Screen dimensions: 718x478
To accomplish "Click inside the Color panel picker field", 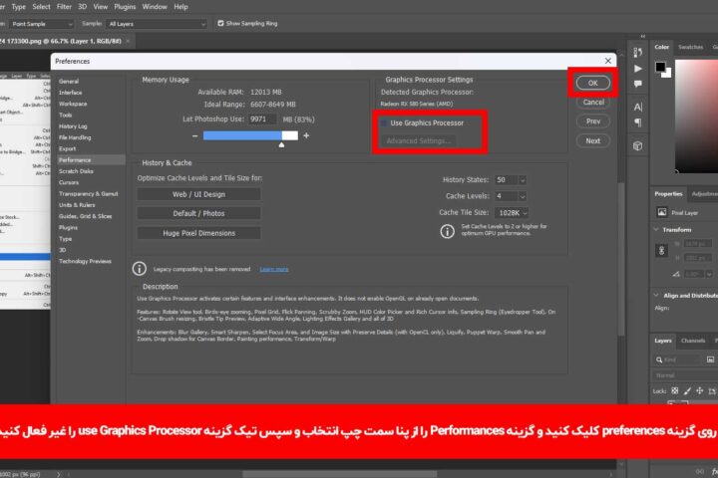I will click(696, 117).
